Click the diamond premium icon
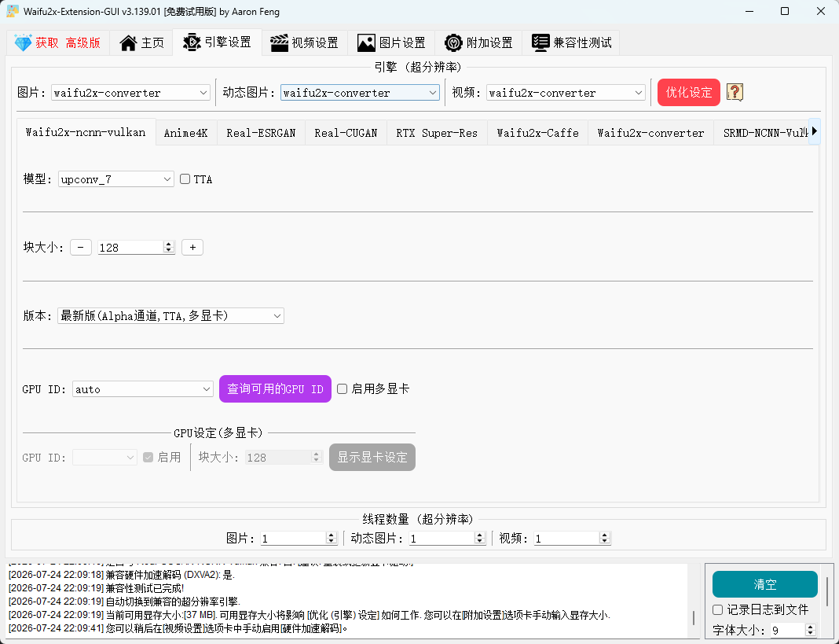This screenshot has width=839, height=644. 23,42
